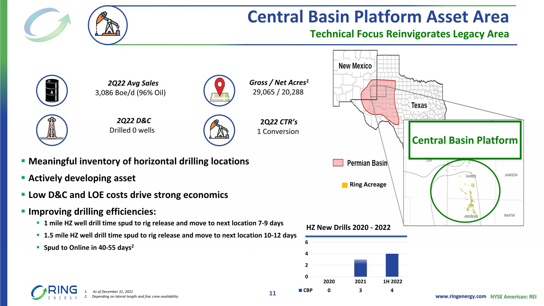This screenshot has width=544, height=306.
Task: Click the Central Basin Platform Asset Area title
Action: pos(378,17)
